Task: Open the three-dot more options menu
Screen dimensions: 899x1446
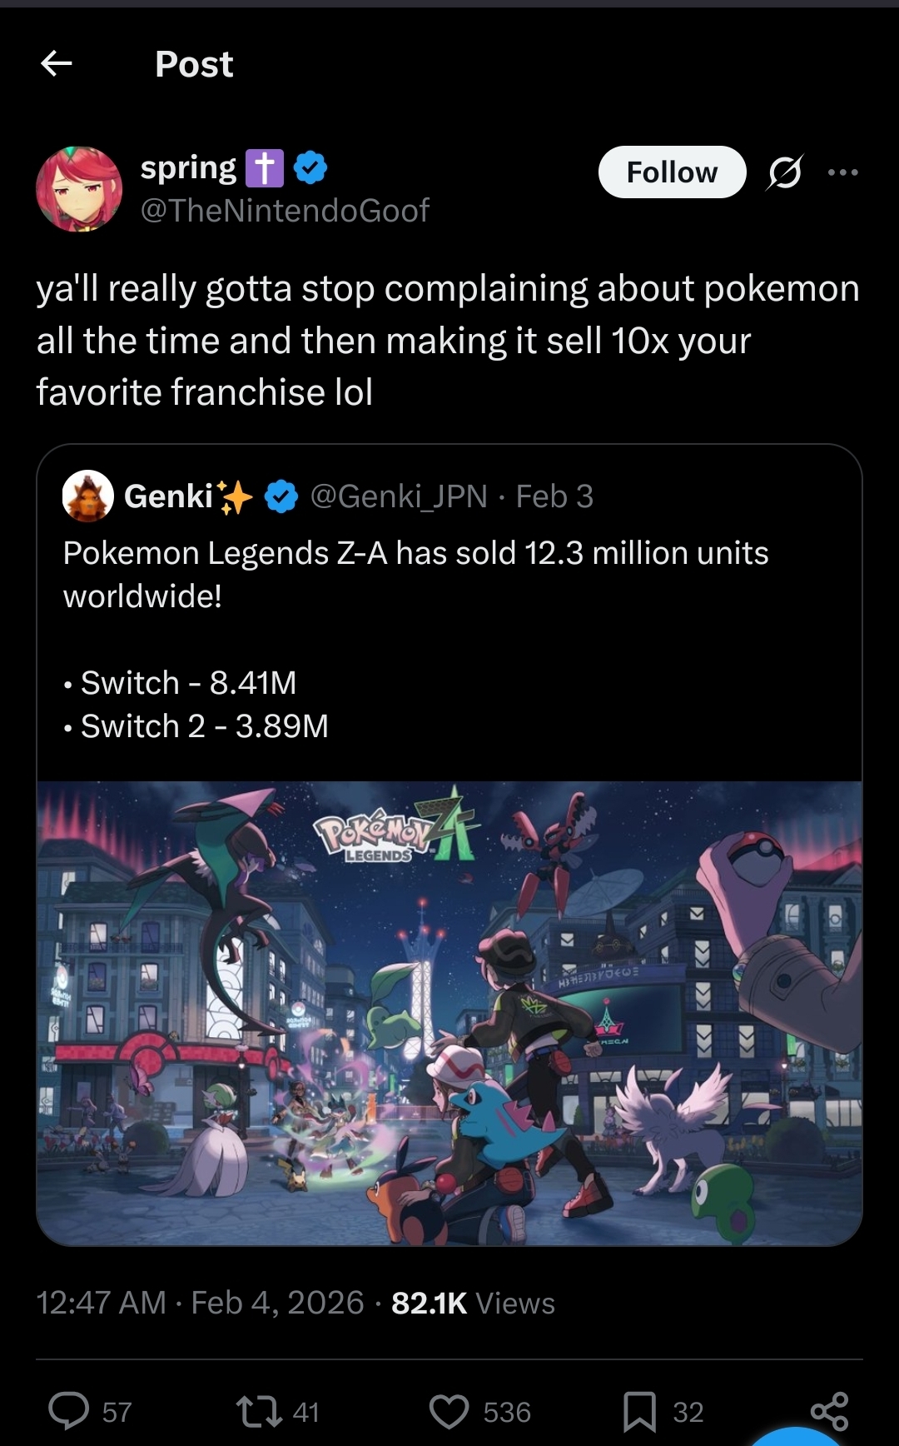Action: pos(842,172)
